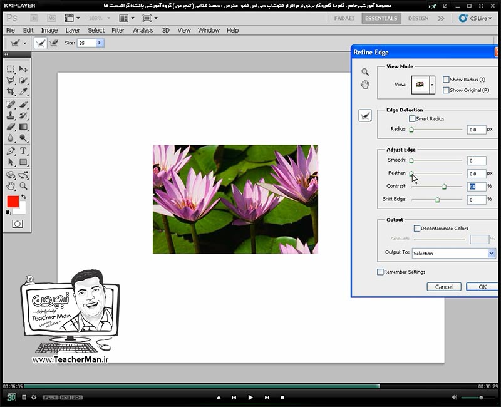Select the Move tool
501x407 pixels.
(23, 69)
